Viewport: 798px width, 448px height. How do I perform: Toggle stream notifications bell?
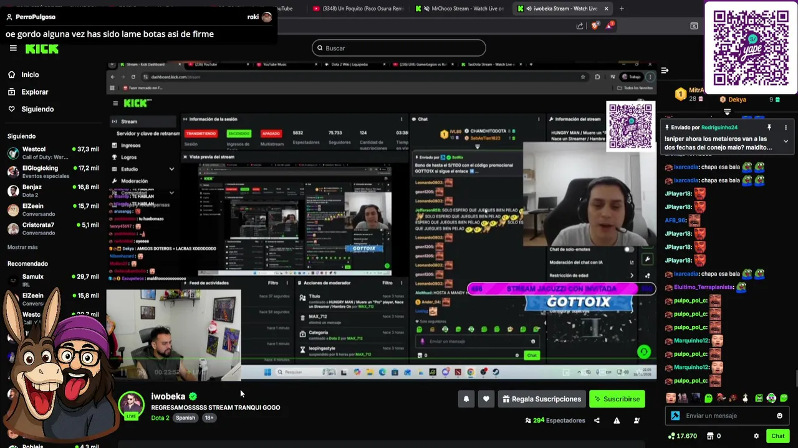tap(466, 399)
